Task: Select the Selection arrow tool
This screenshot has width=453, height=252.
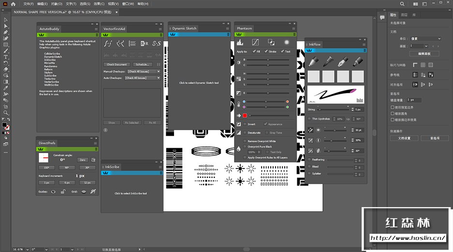Action: [x=5, y=20]
